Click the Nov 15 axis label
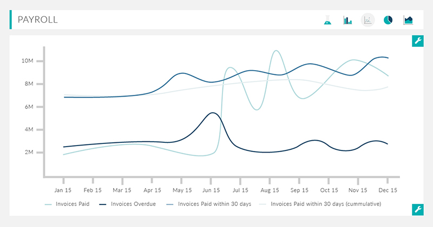Viewport: 433px width, 227px height. point(358,190)
